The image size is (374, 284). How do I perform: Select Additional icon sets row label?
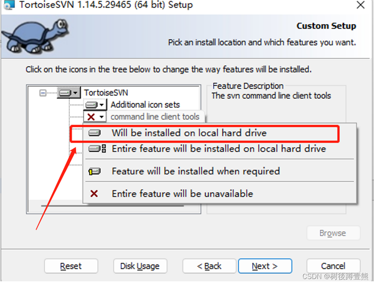(x=145, y=105)
